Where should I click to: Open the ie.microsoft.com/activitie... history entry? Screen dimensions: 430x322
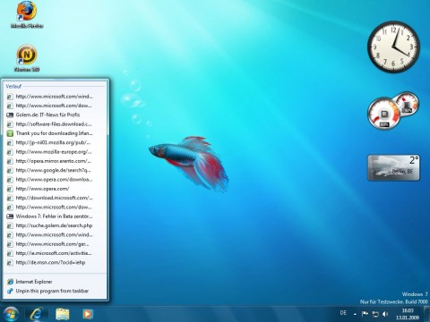(55, 253)
